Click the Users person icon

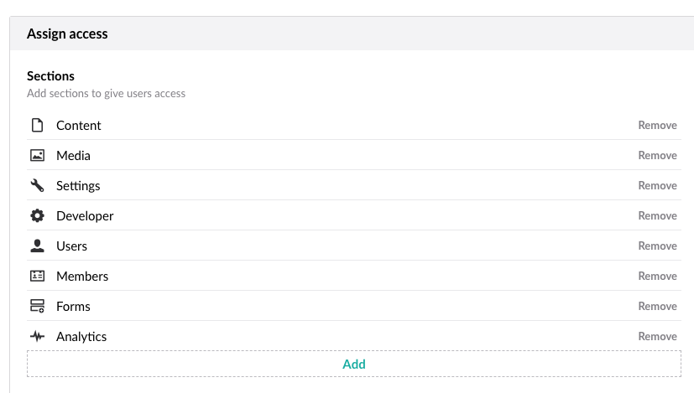pyautogui.click(x=37, y=246)
